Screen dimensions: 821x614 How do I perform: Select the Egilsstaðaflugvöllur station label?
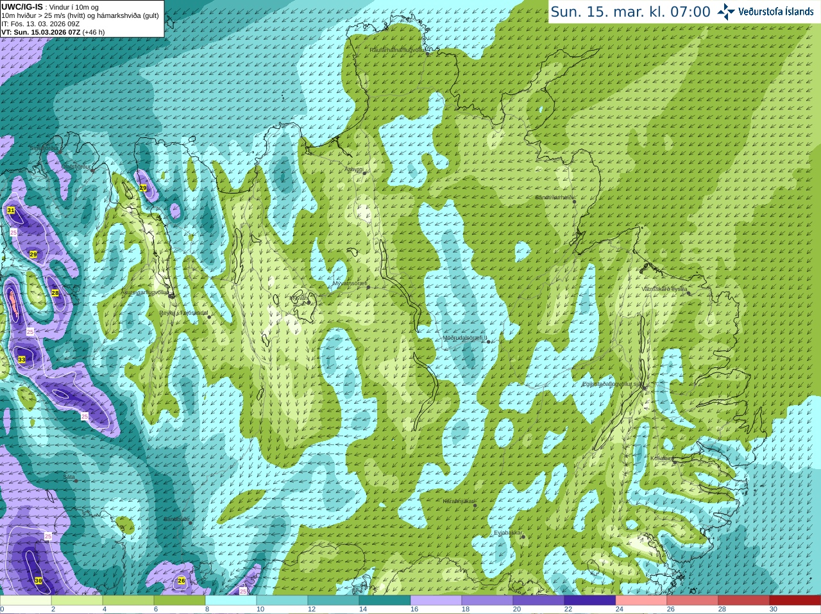click(612, 383)
